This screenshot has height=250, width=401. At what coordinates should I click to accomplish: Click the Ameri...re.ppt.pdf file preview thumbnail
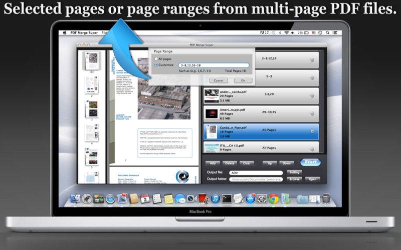click(211, 114)
